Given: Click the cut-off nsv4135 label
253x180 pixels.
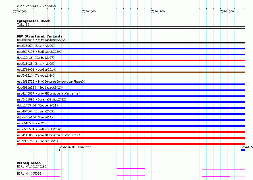Looking at the screenshot, I should click(x=247, y=147).
